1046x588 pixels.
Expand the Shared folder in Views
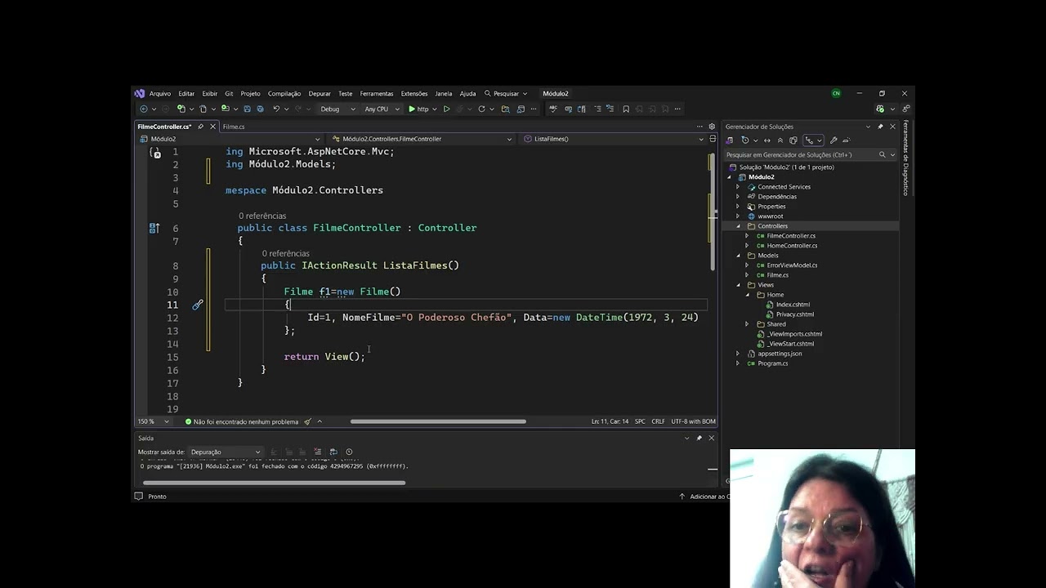pos(747,324)
